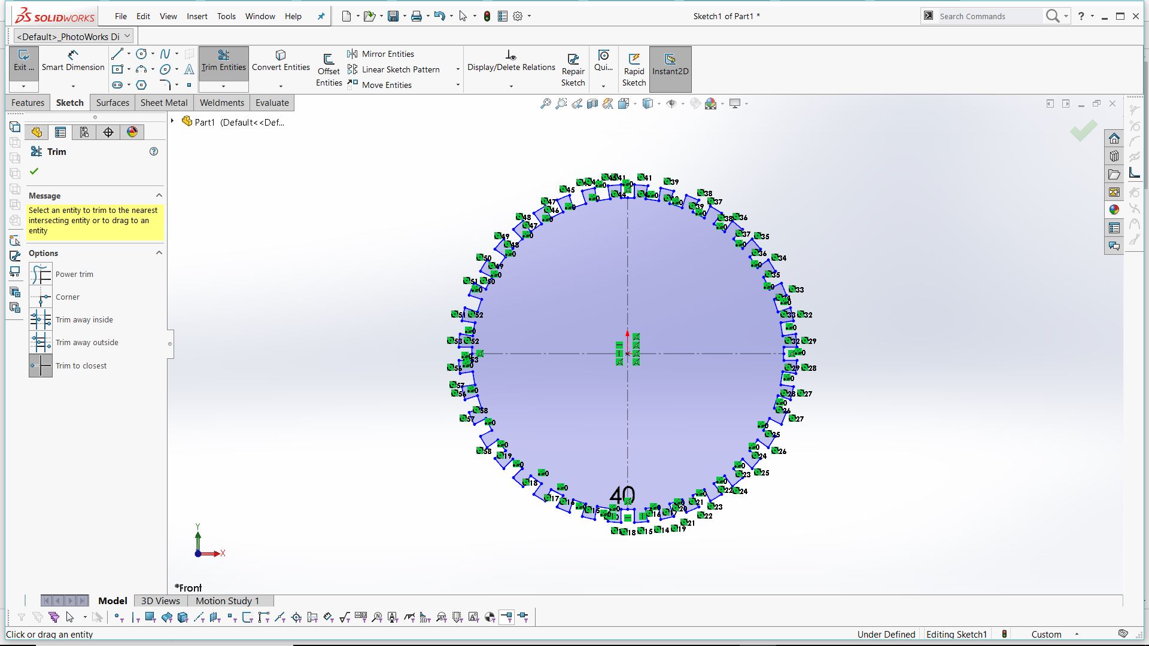Click Repair Sketch icon

(573, 70)
